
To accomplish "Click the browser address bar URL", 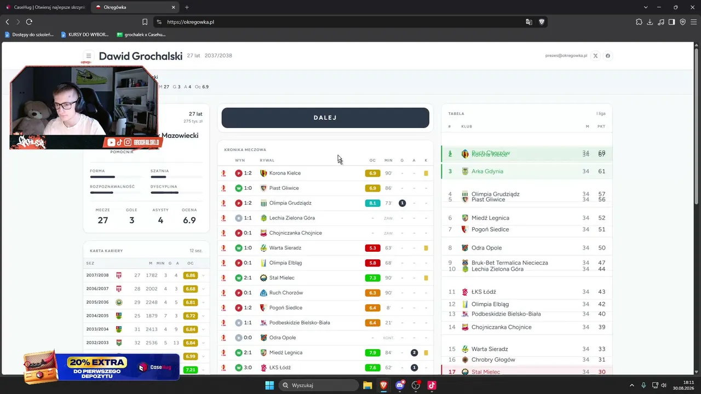I will coord(191,22).
